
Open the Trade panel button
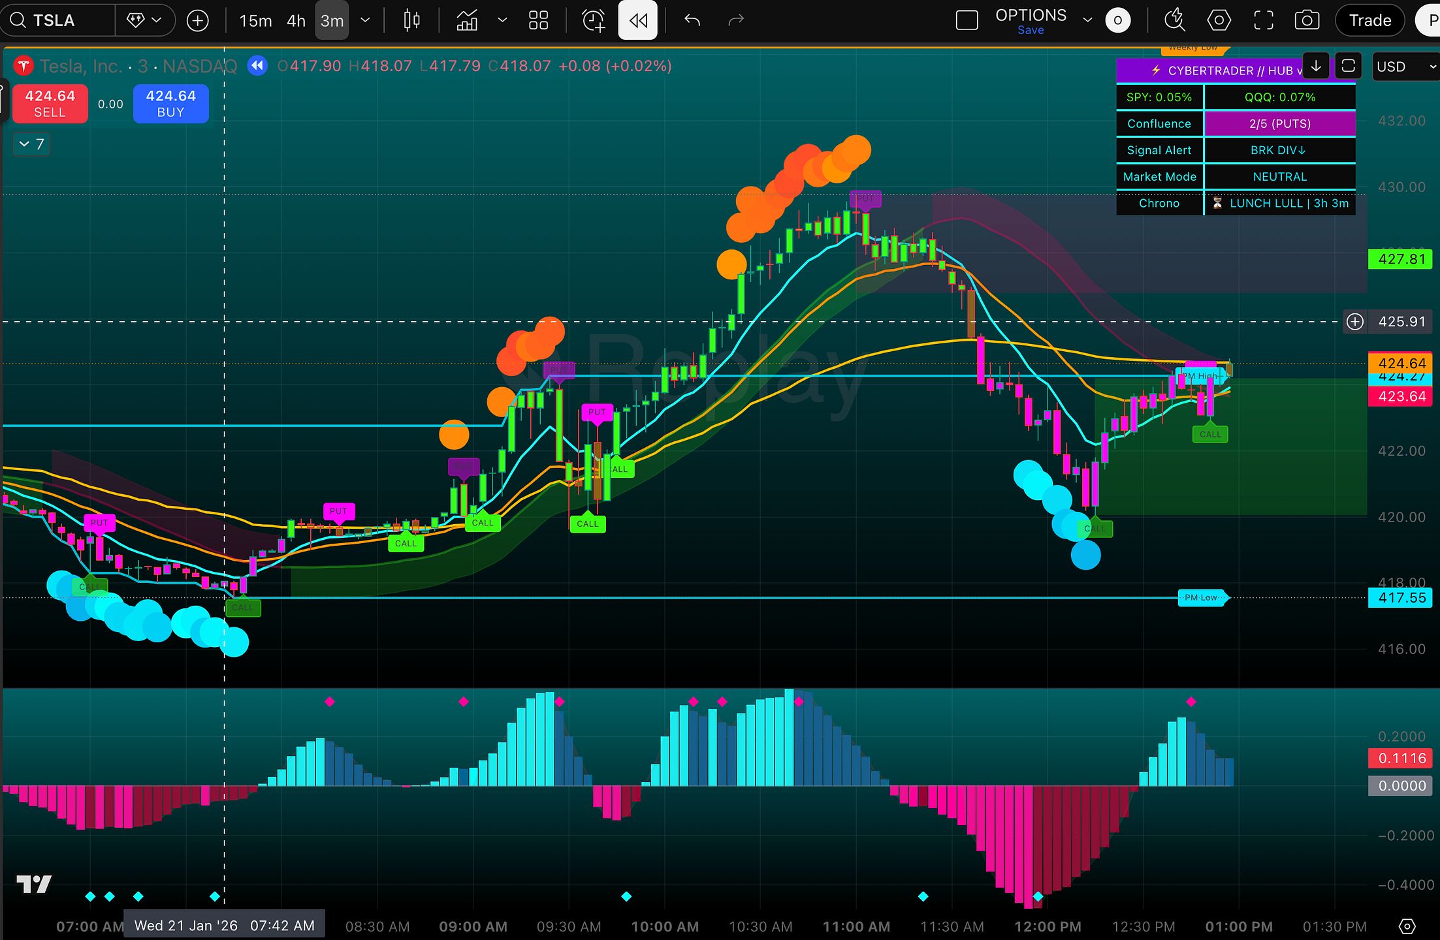pyautogui.click(x=1370, y=21)
